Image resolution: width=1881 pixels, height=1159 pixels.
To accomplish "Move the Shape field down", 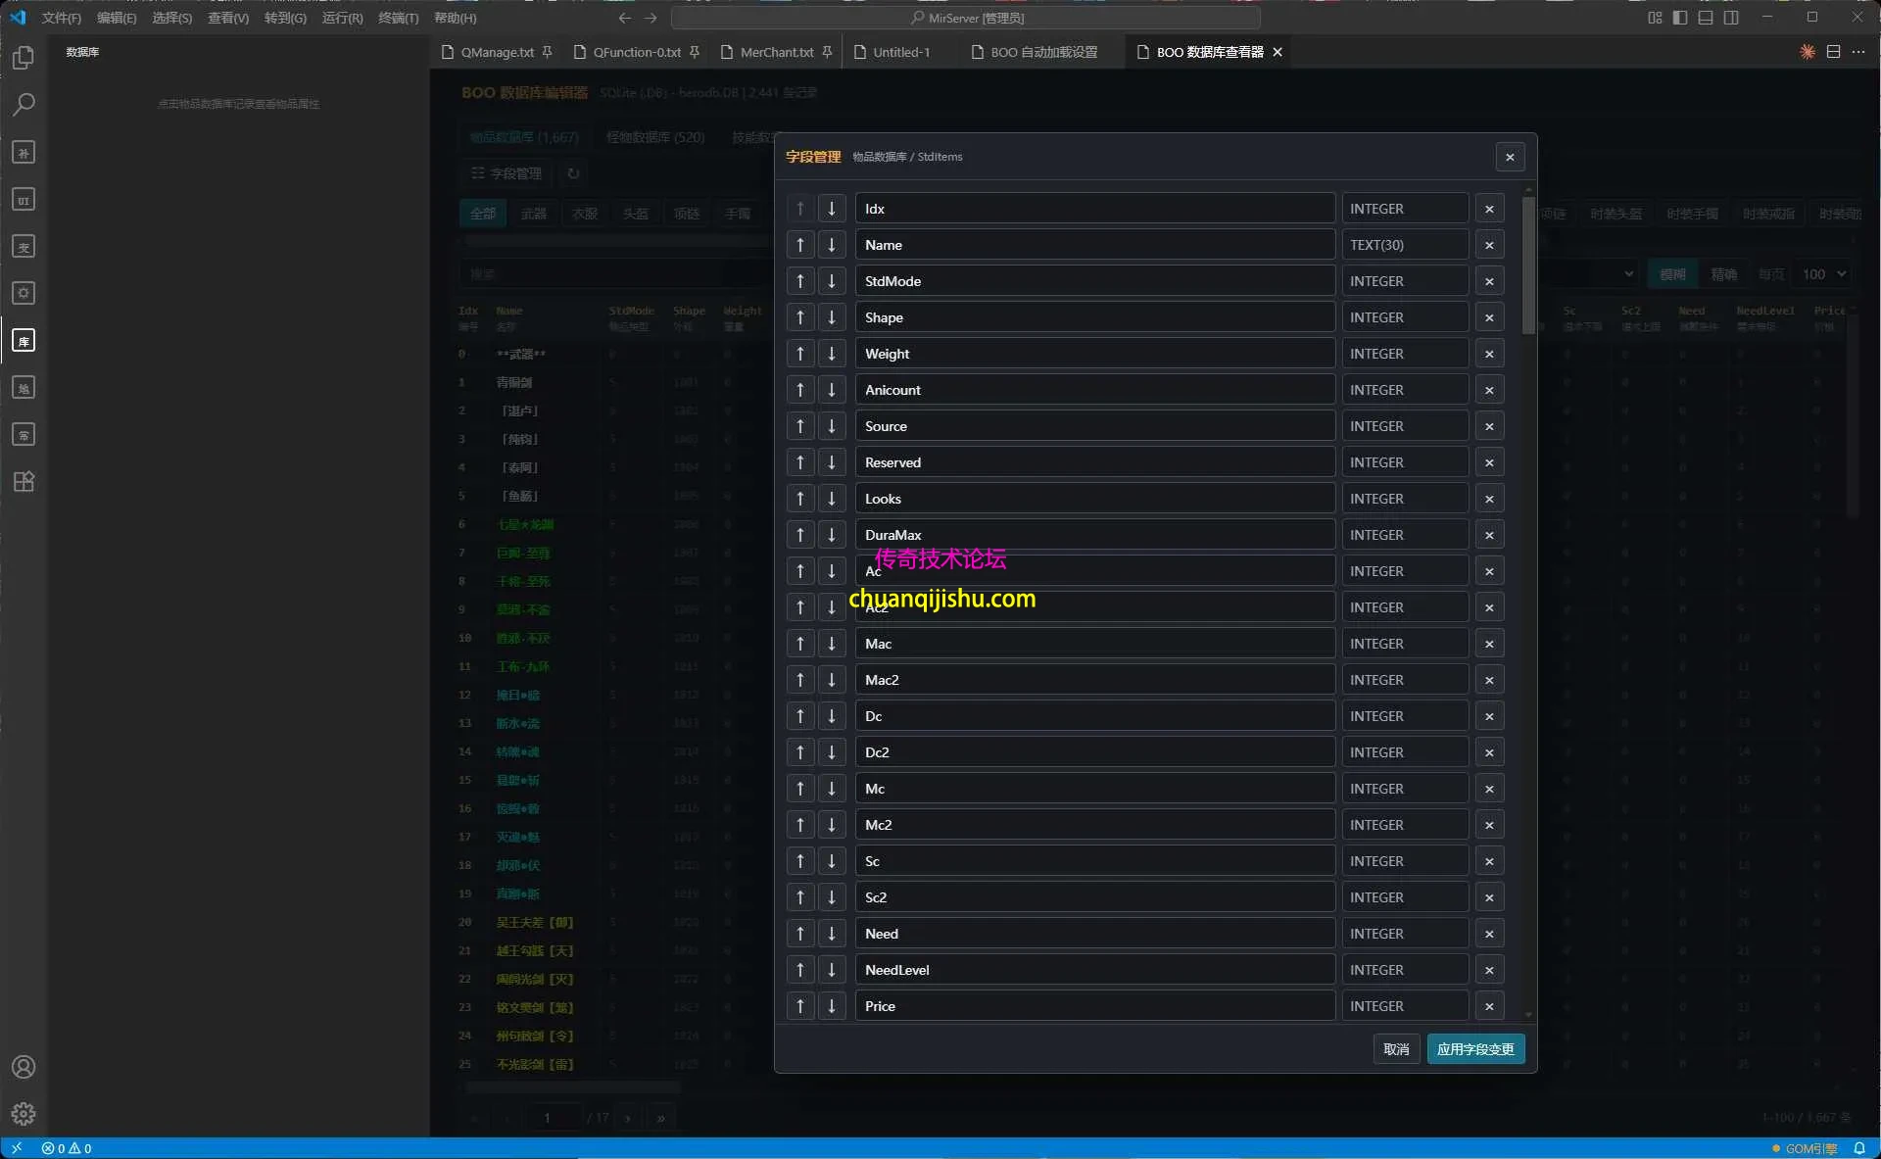I will pyautogui.click(x=832, y=317).
